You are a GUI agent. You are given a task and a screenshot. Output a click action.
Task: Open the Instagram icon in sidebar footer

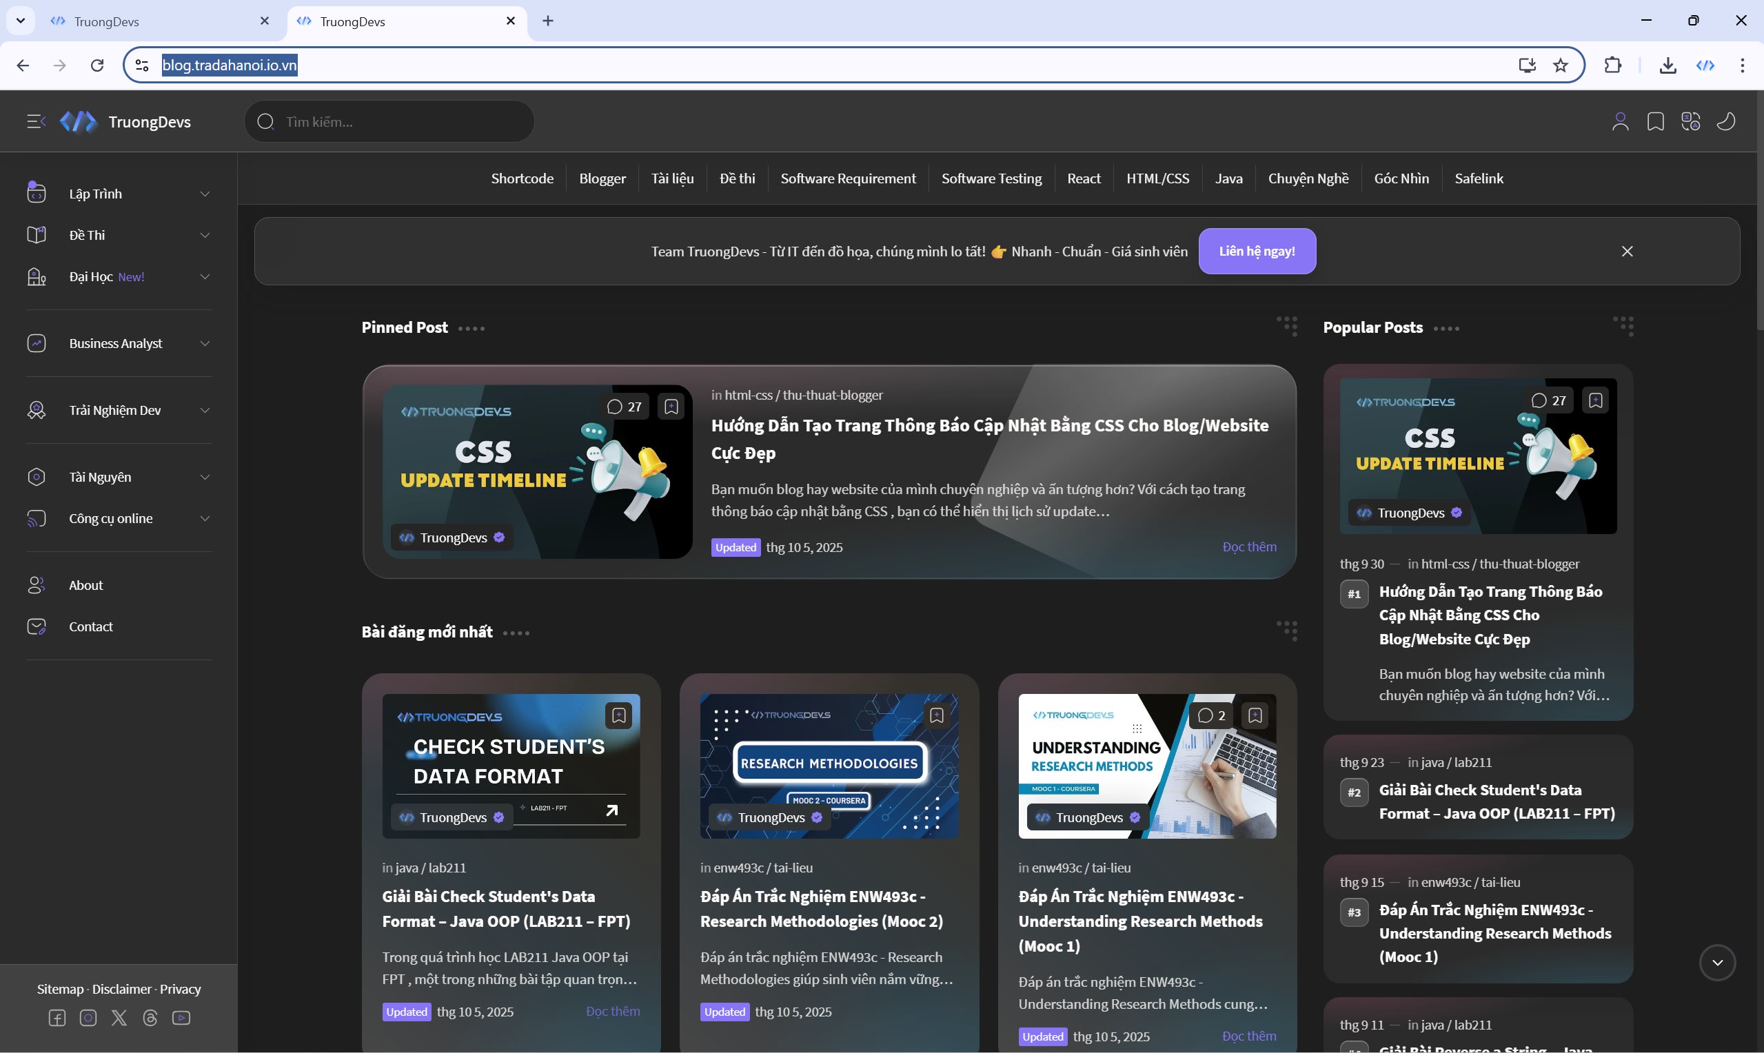(x=88, y=1019)
